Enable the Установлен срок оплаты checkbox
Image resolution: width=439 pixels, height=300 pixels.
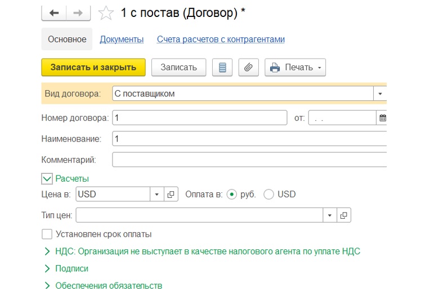point(47,234)
